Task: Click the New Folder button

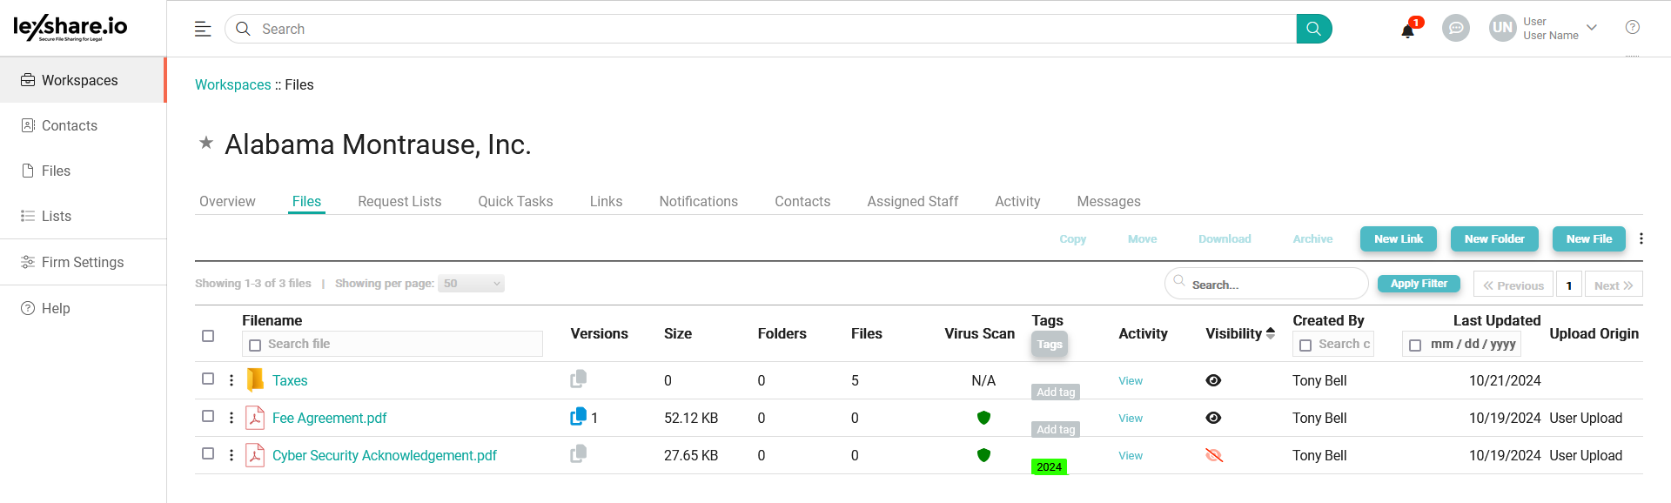Action: point(1493,238)
